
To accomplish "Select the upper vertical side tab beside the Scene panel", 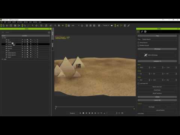I will (x=52, y=33).
